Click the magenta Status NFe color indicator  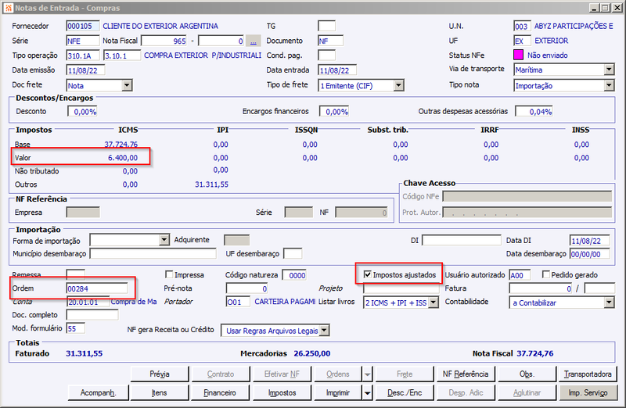click(x=518, y=55)
